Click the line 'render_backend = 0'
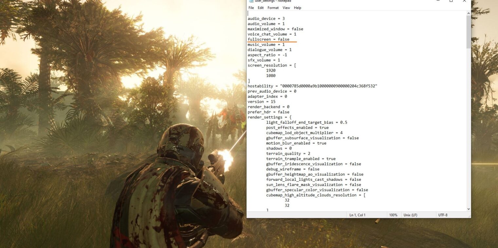 point(268,107)
